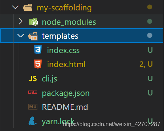Collapse the my-scaffolding folder chevron

coord(15,7)
